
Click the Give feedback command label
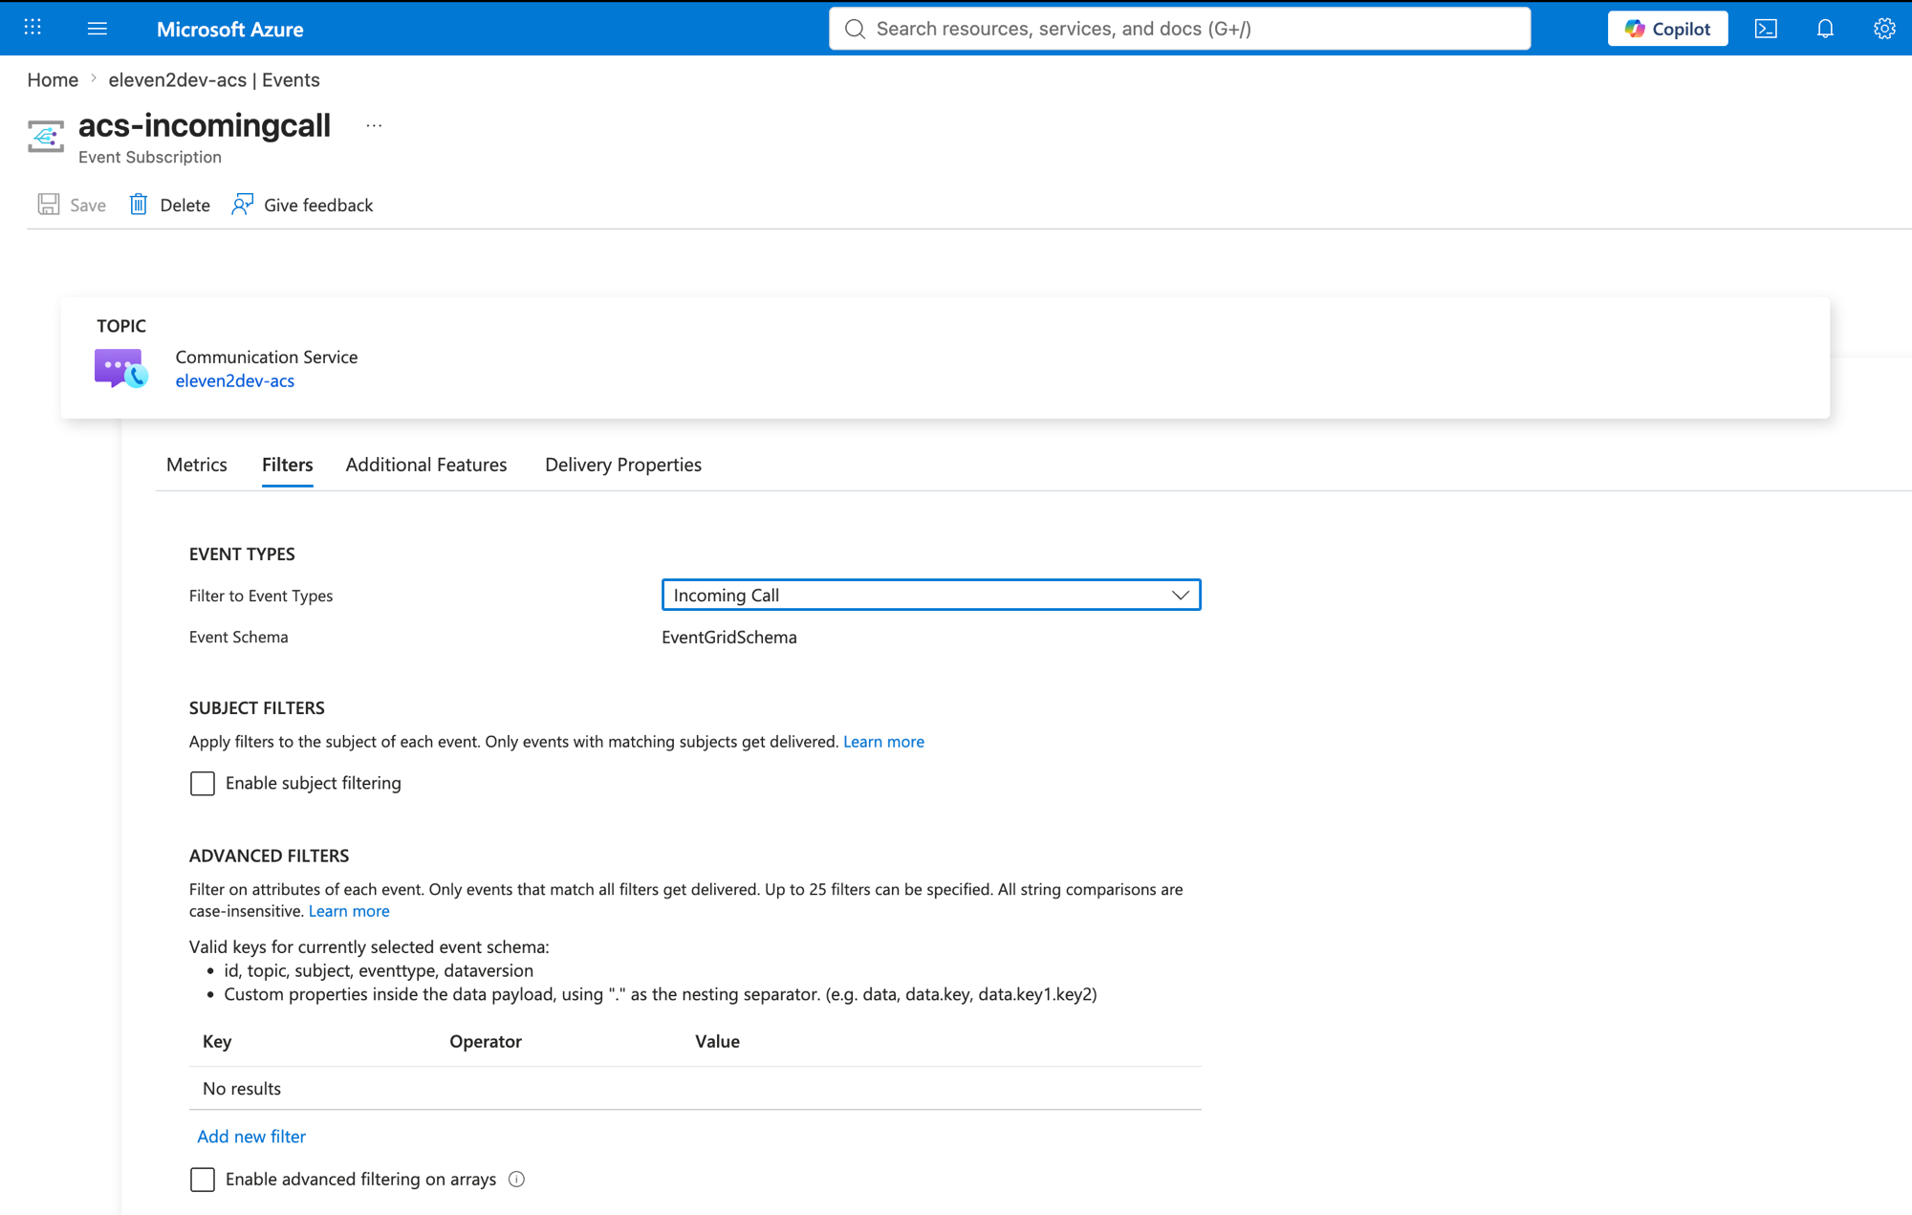tap(318, 206)
